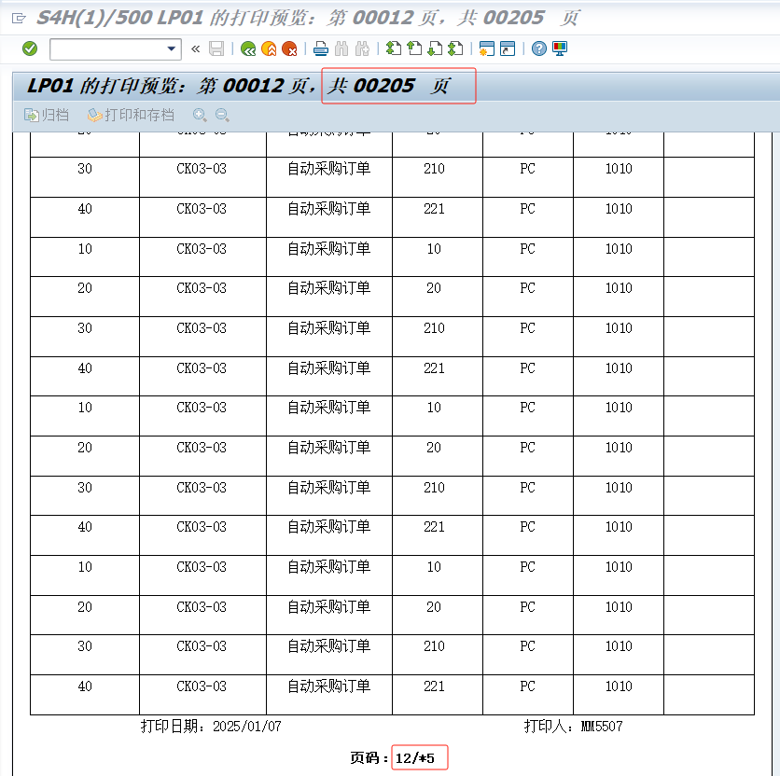Image resolution: width=780 pixels, height=776 pixels.
Task: Open the window menu icon beside title
Action: [x=19, y=19]
